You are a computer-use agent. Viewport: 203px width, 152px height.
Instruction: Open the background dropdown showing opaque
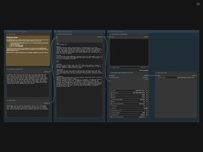click(129, 115)
